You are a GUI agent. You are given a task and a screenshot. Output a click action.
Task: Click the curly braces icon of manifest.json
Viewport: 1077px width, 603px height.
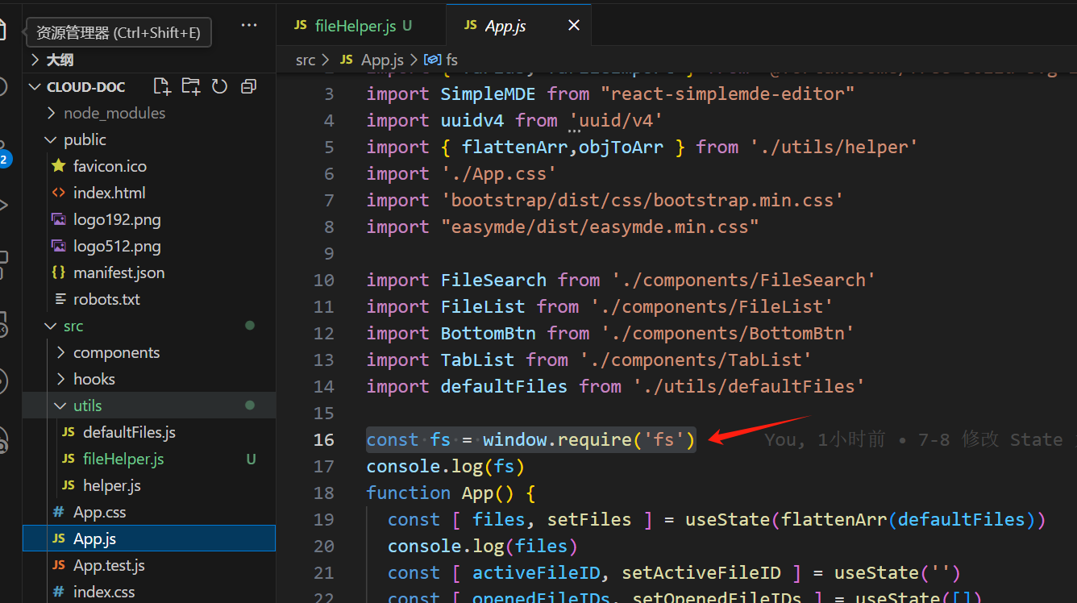pyautogui.click(x=58, y=272)
